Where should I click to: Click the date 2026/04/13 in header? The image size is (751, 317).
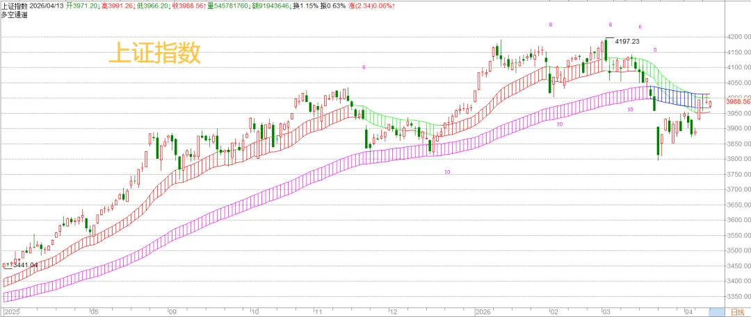coord(46,6)
